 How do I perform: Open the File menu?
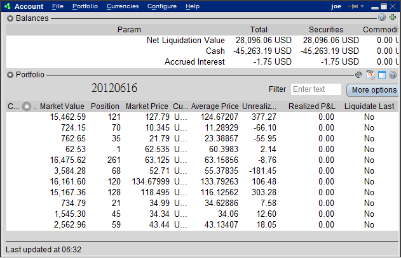click(58, 6)
